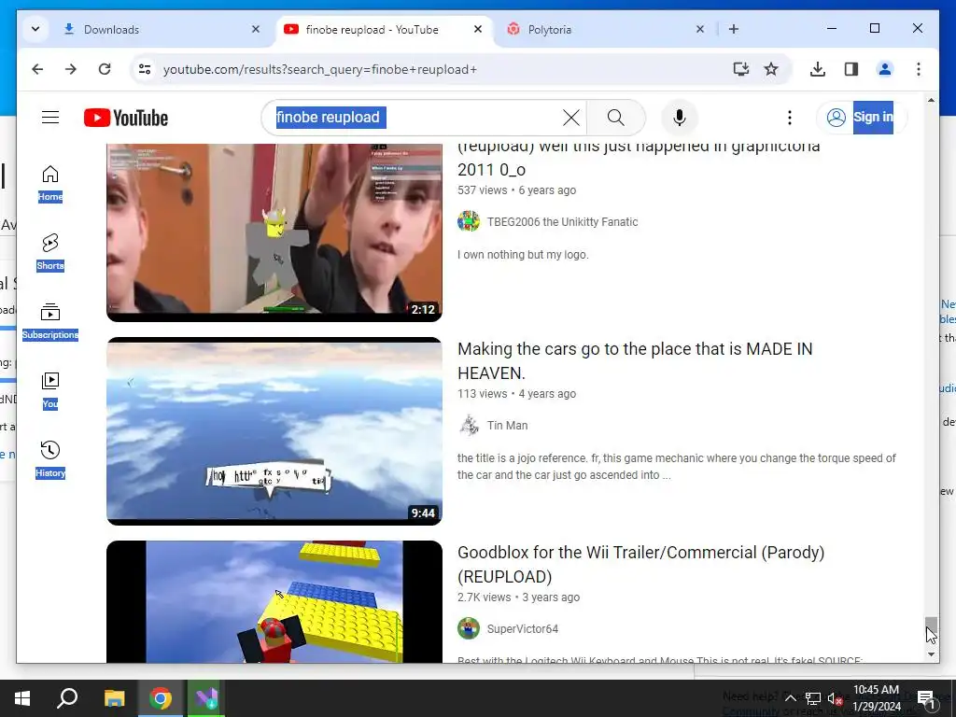Click the purple app icon in taskbar
The width and height of the screenshot is (956, 717).
point(206,698)
